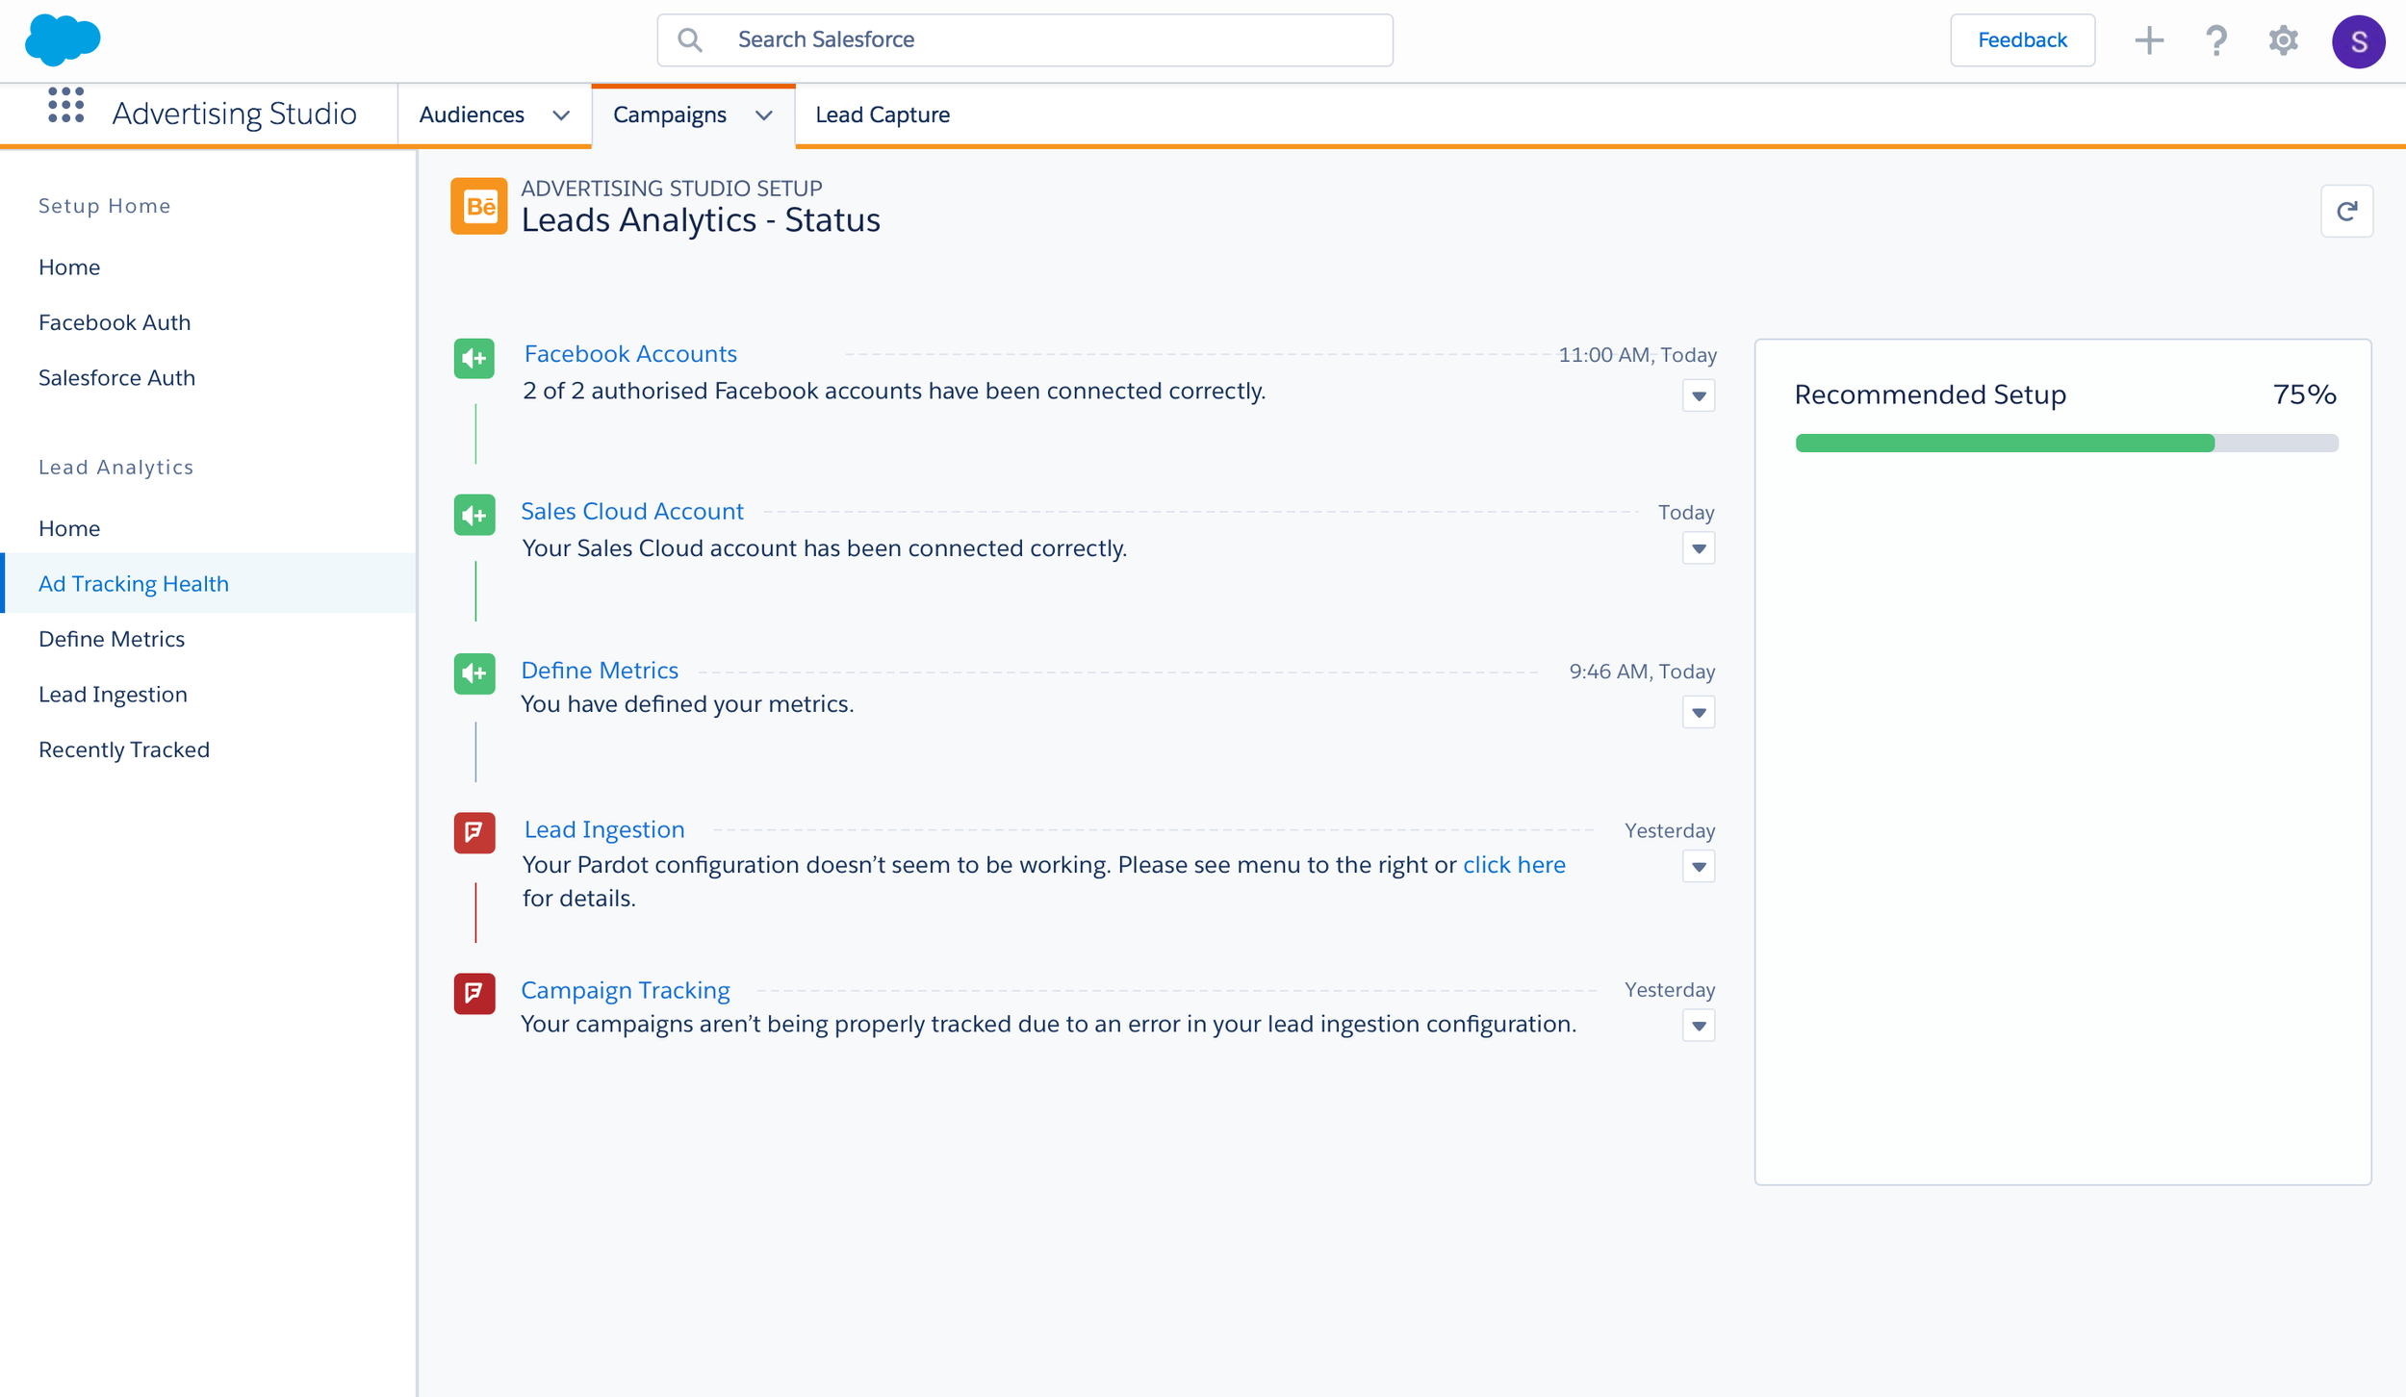Image resolution: width=2406 pixels, height=1397 pixels.
Task: Click the Salesforce cloud logo
Action: click(63, 39)
